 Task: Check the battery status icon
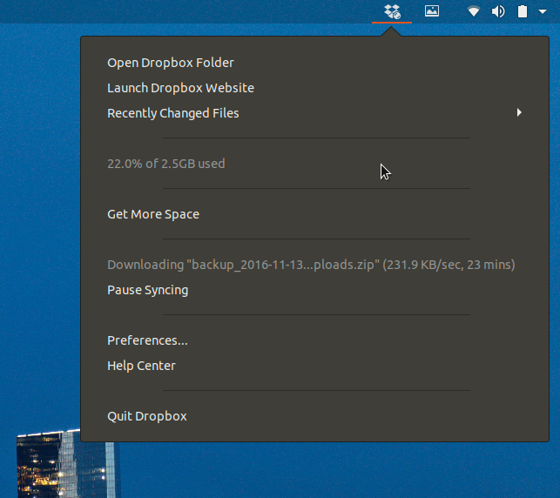click(x=523, y=11)
